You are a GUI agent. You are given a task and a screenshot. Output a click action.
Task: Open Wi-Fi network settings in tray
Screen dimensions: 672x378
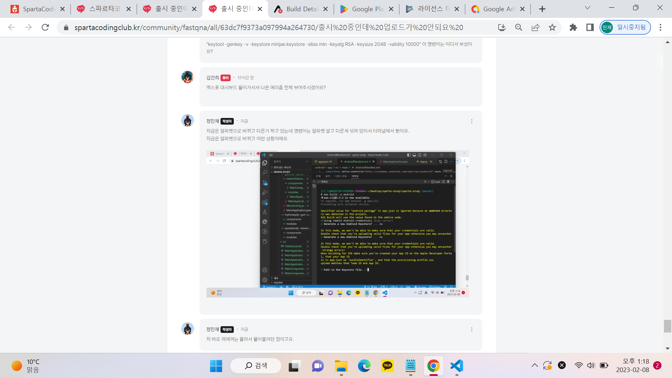(579, 365)
